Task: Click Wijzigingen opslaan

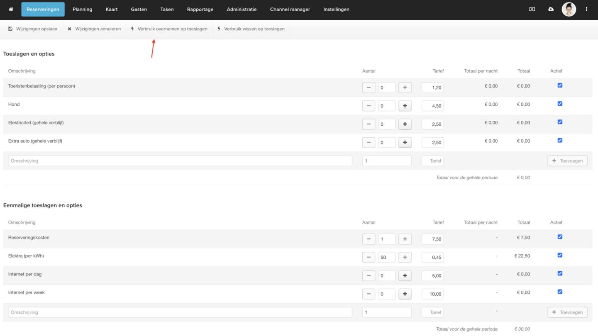Action: coord(33,29)
